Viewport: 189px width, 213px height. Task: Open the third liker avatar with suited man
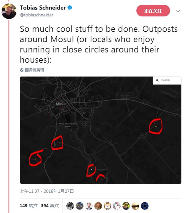point(89,206)
